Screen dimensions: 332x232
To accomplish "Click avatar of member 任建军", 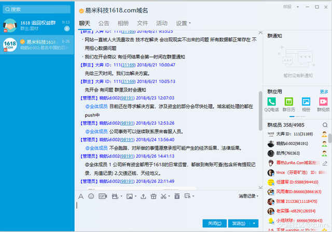I will (x=271, y=182).
